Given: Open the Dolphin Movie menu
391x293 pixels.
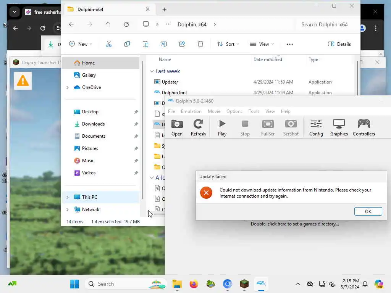Looking at the screenshot, I should 214,111.
